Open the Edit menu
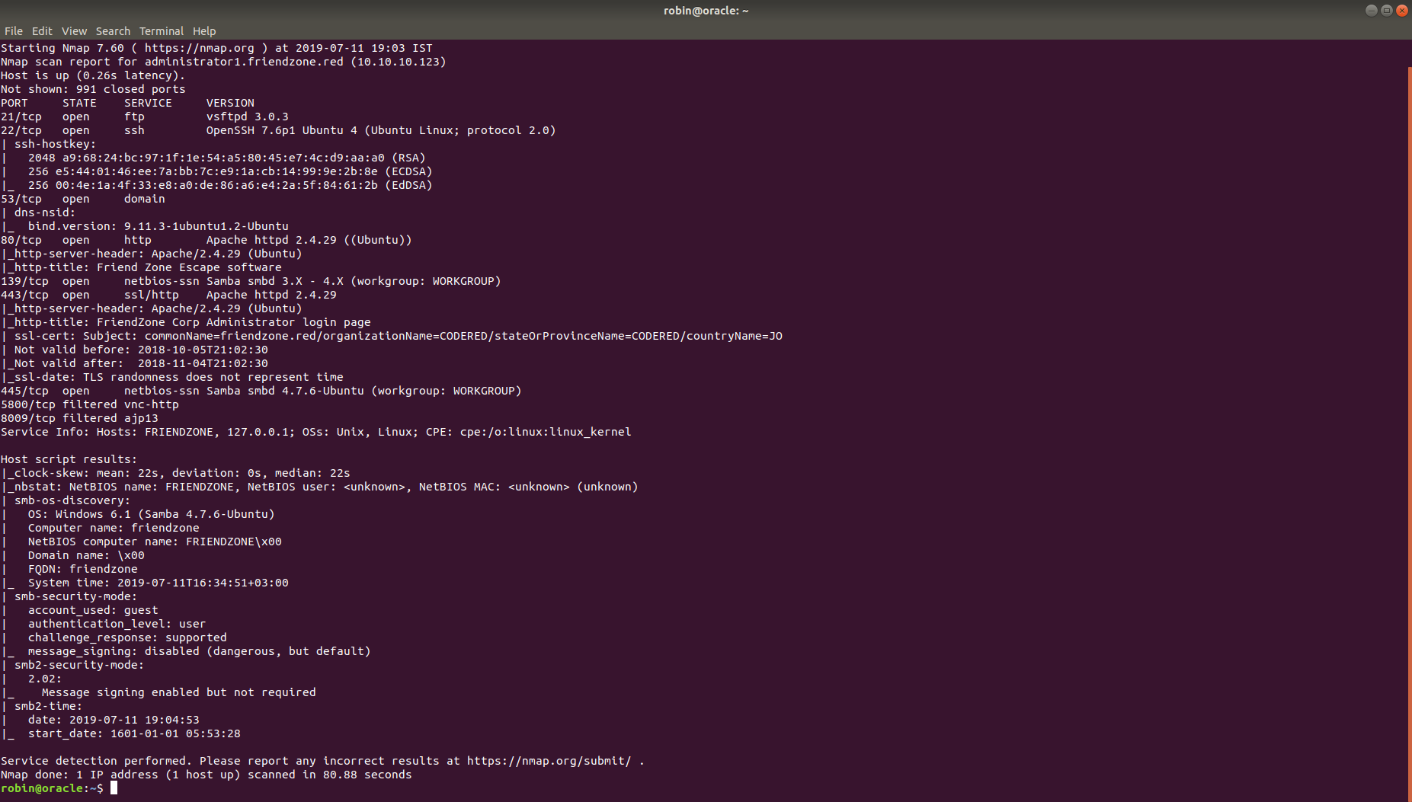This screenshot has height=802, width=1412. [x=42, y=31]
